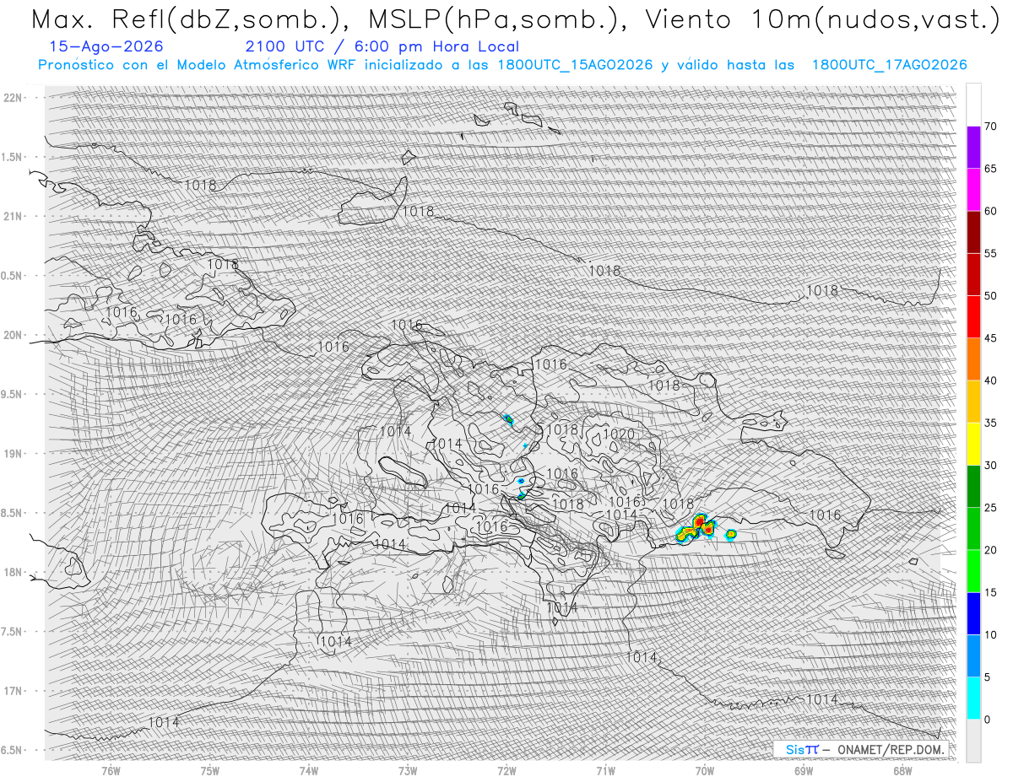The width and height of the screenshot is (1013, 782).
Task: Click the 1020 hPa pressure contour label
Action: [x=619, y=434]
